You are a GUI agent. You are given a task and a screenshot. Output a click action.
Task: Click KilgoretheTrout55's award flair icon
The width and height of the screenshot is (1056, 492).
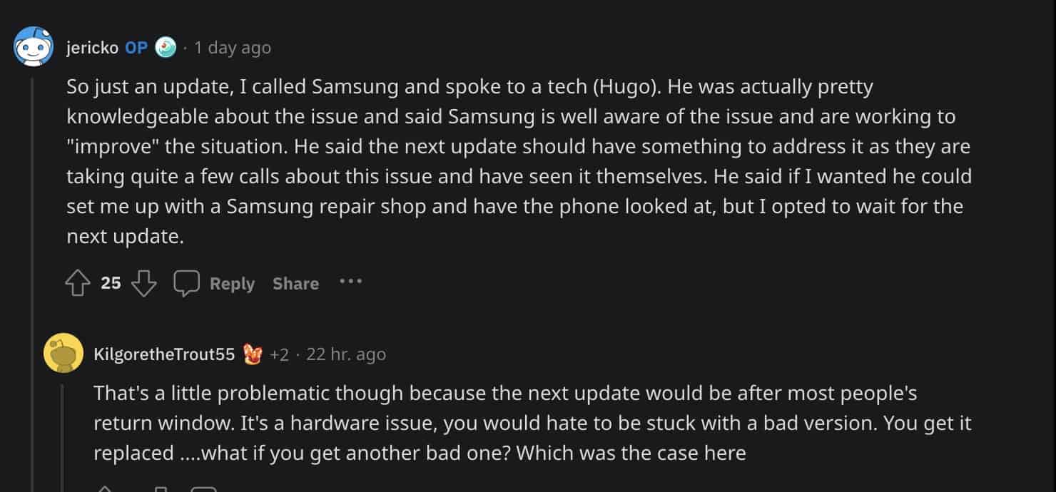point(253,354)
